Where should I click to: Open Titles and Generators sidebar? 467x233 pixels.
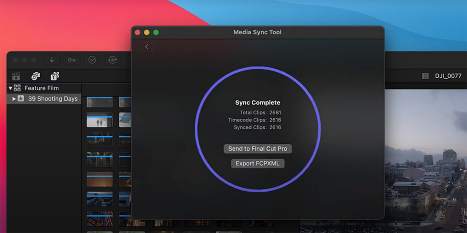tap(55, 76)
